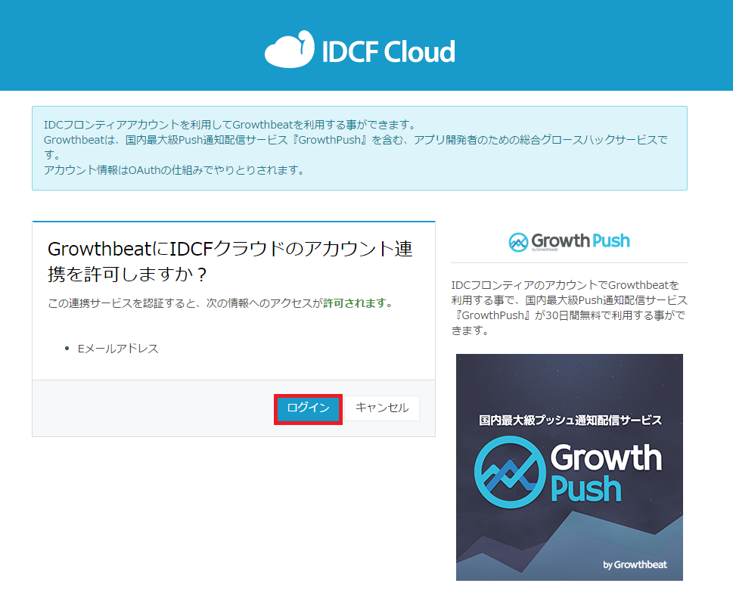Click the account link permission question heading
The width and height of the screenshot is (733, 605).
(230, 261)
